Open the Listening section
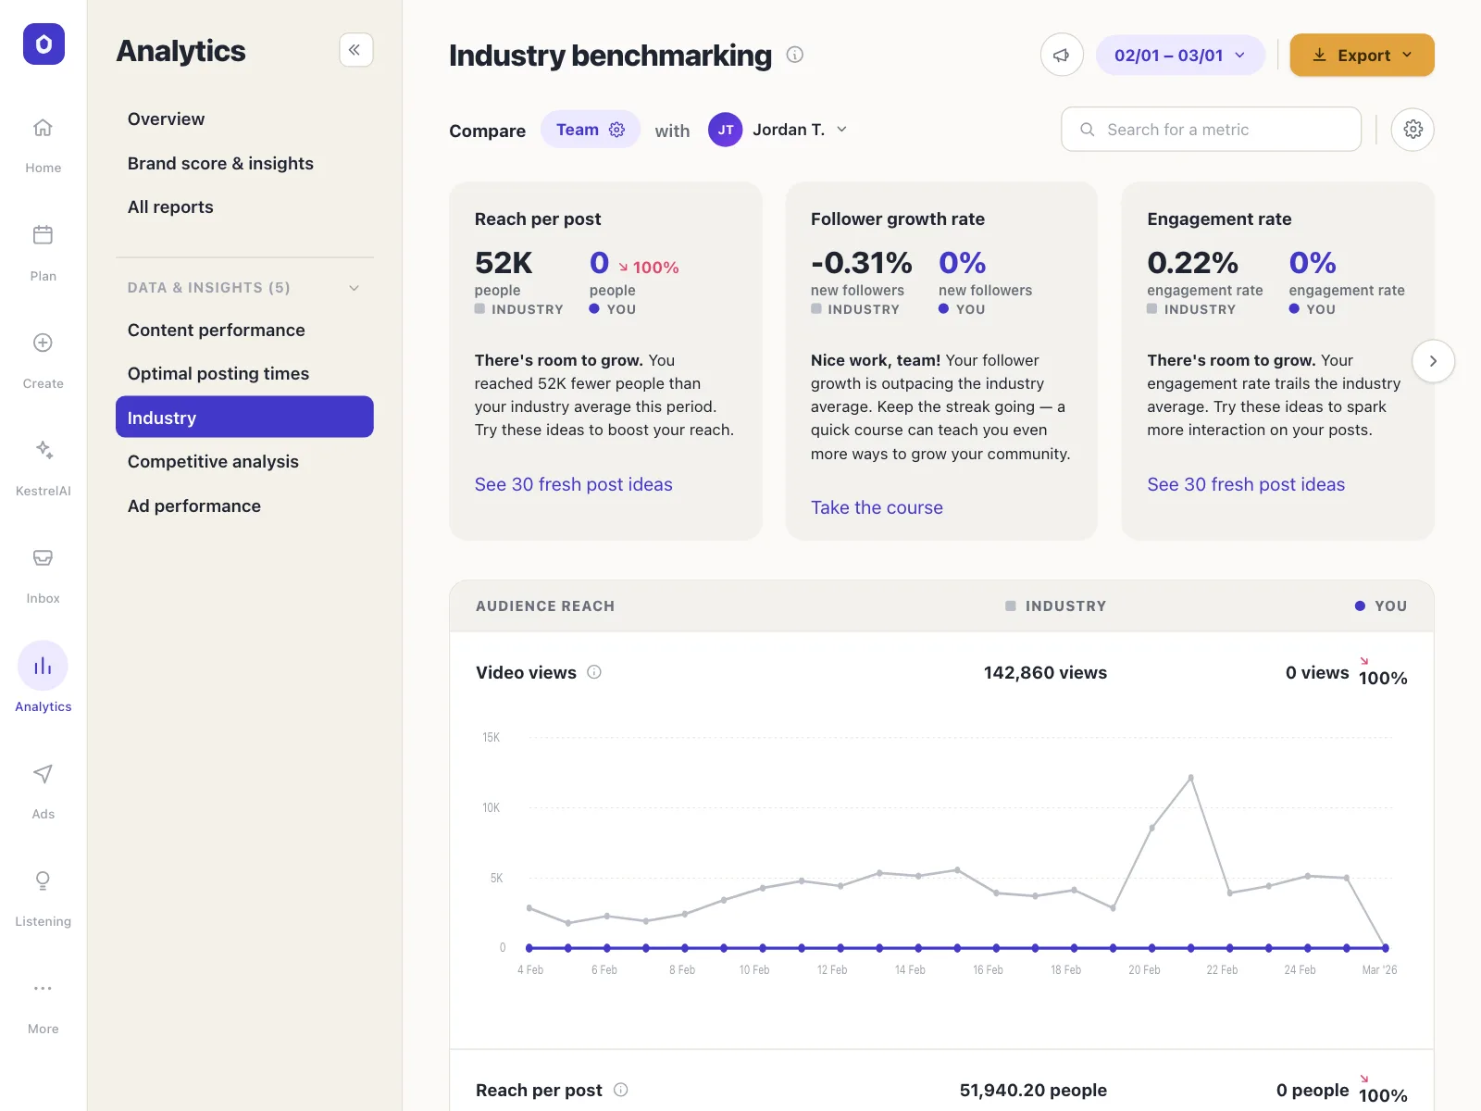This screenshot has height=1111, width=1481. [44, 897]
